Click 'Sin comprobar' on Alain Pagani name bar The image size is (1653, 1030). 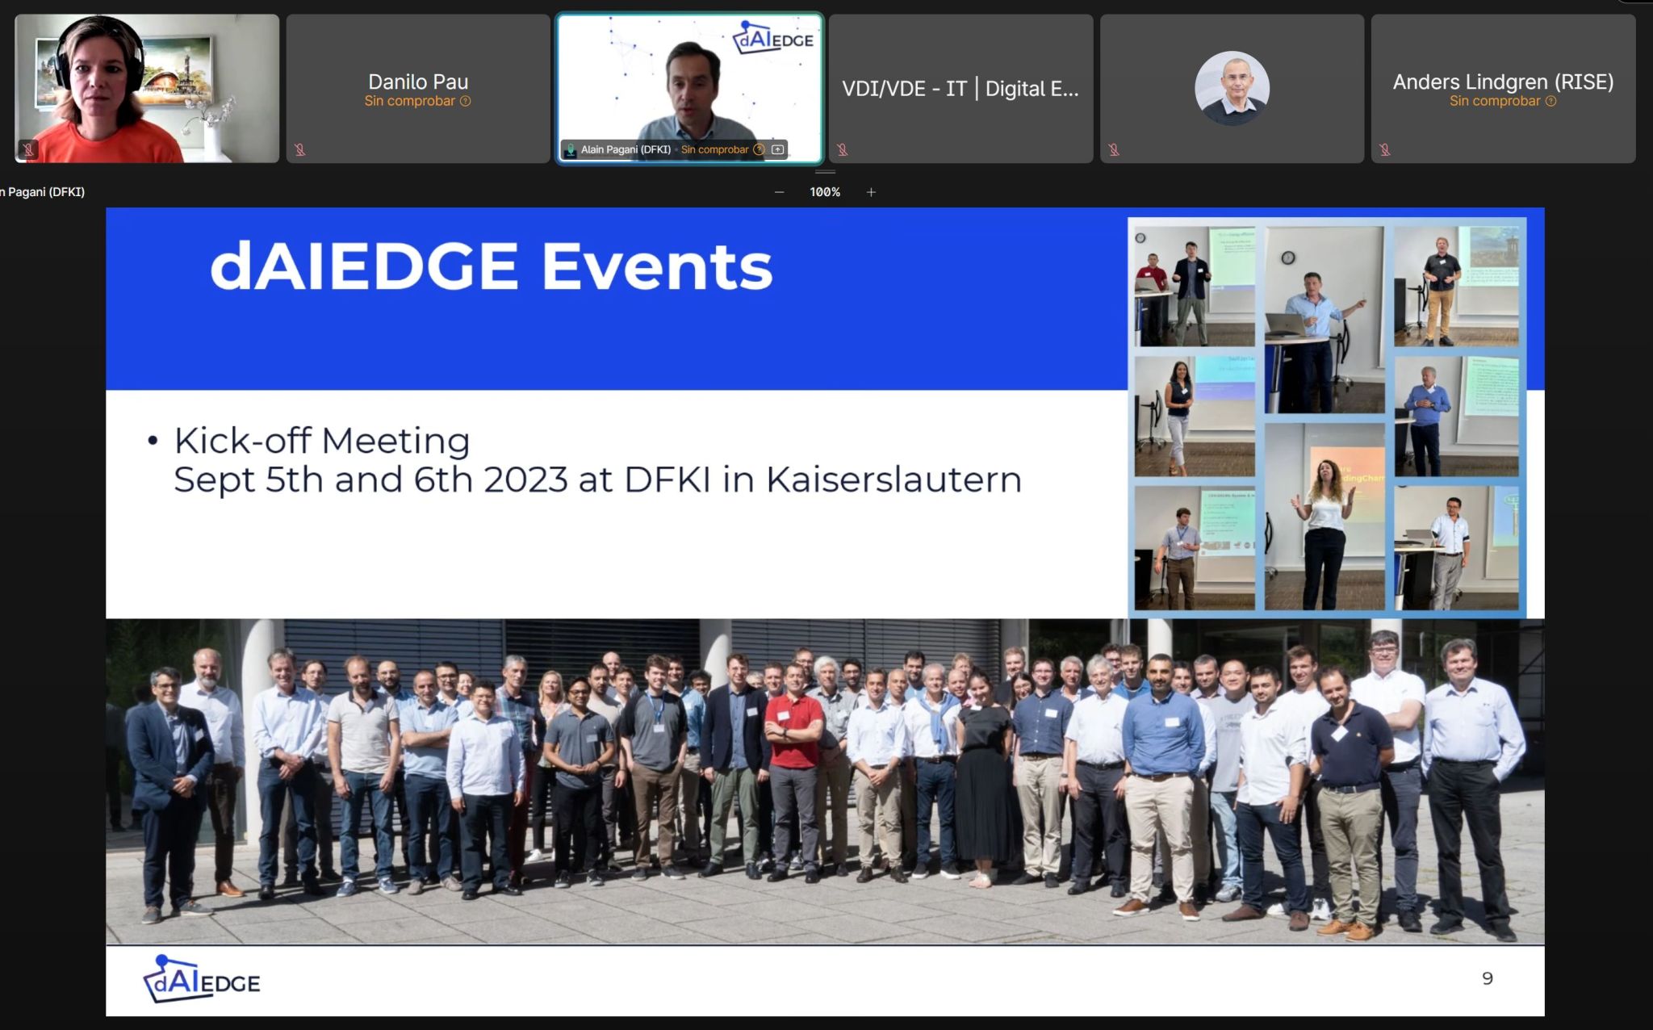(714, 149)
